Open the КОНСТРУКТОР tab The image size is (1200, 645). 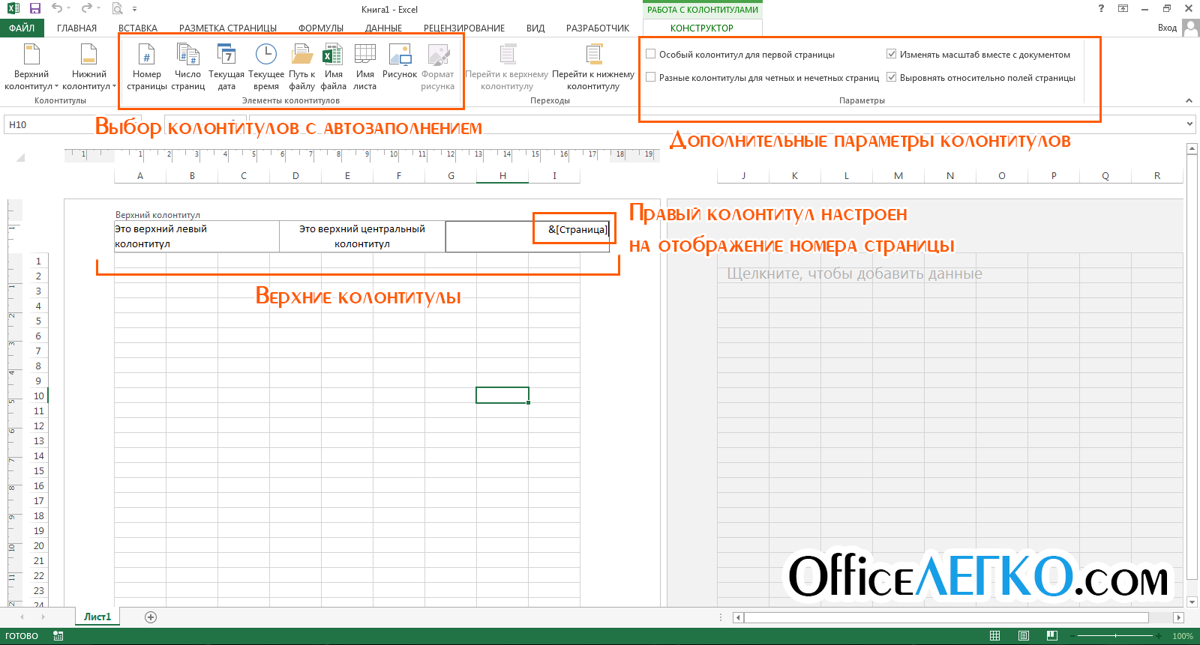point(702,28)
